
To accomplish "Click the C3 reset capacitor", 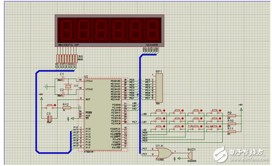I will pyautogui.click(x=49, y=118).
